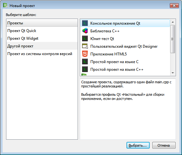Open the Проект Qt Widget category
Viewport: 182px width, 155px height.
click(x=42, y=38)
